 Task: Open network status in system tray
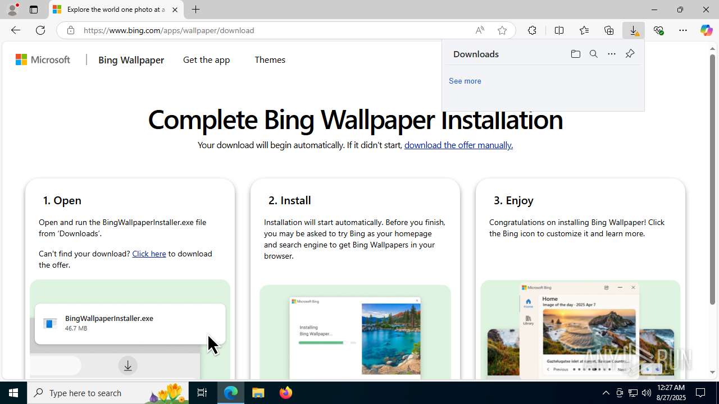click(x=632, y=393)
